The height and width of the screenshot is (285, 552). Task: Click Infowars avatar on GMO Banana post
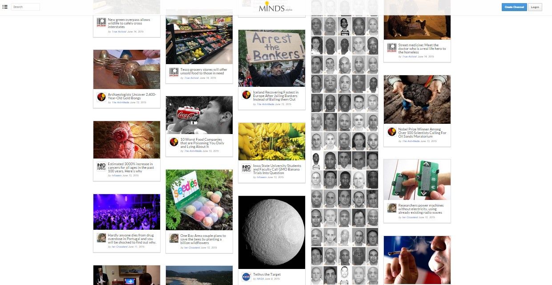click(x=246, y=168)
